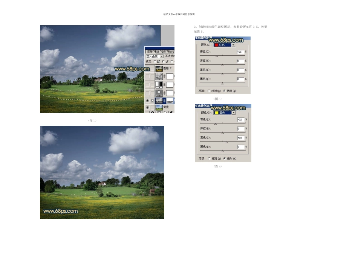Hide the 背景 layer via eye icon
358x253 pixels.
point(148,107)
